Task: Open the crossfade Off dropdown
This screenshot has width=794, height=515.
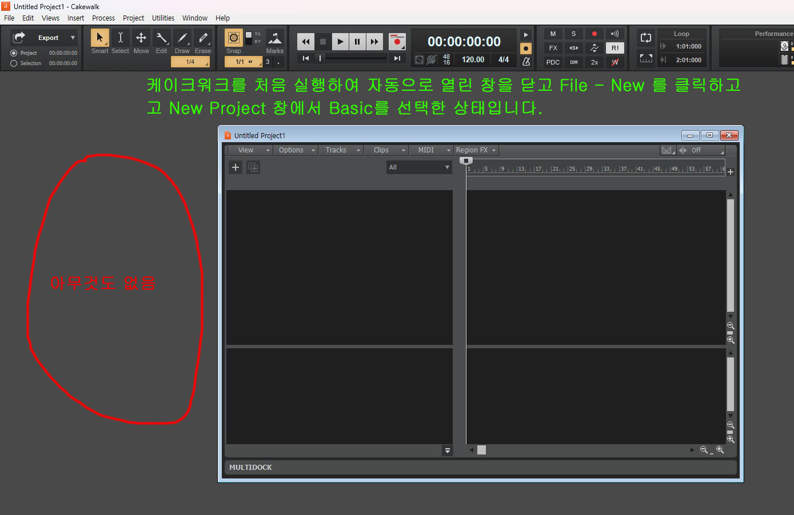Action: (x=701, y=150)
